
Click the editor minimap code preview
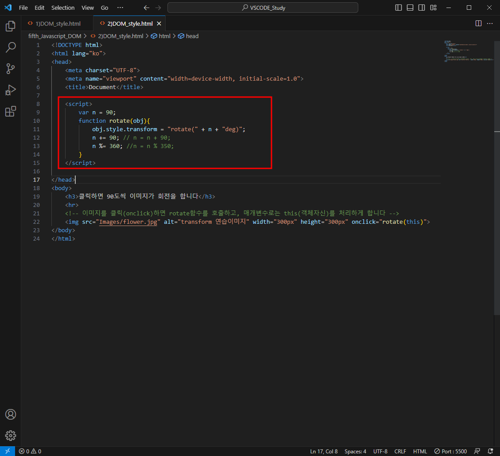pos(468,51)
